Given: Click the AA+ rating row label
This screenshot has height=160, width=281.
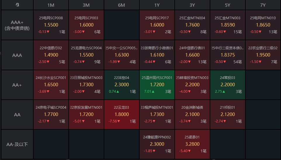Looking at the screenshot, I should (17, 85).
